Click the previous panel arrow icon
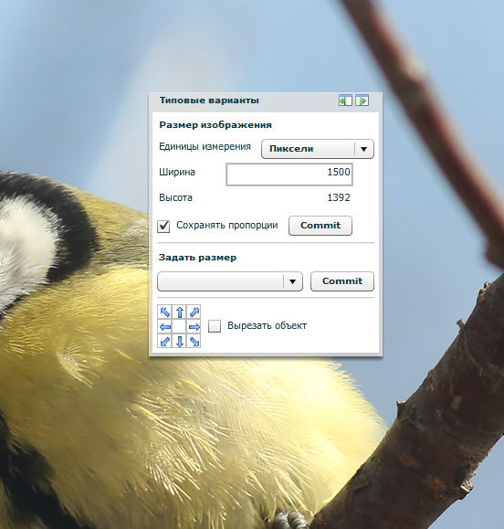504x529 pixels. (345, 101)
